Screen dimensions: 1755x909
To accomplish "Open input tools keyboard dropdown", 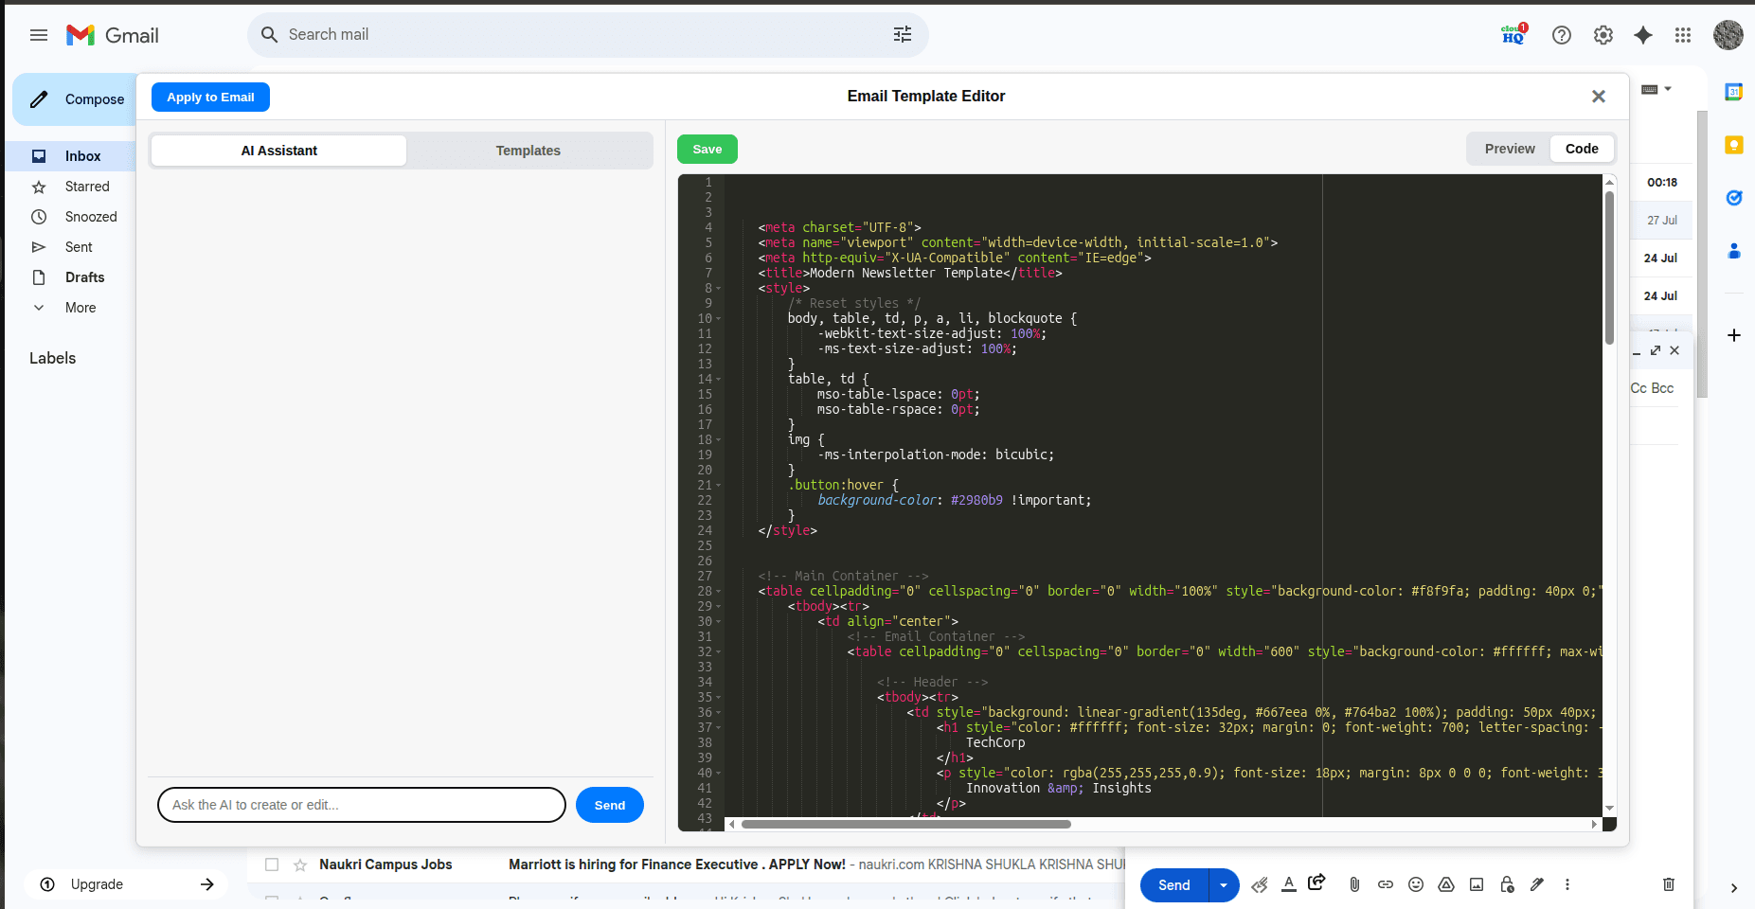I will pyautogui.click(x=1657, y=89).
